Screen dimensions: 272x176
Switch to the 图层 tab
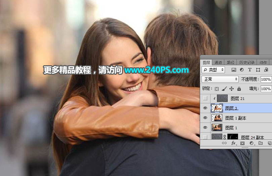[206, 63]
